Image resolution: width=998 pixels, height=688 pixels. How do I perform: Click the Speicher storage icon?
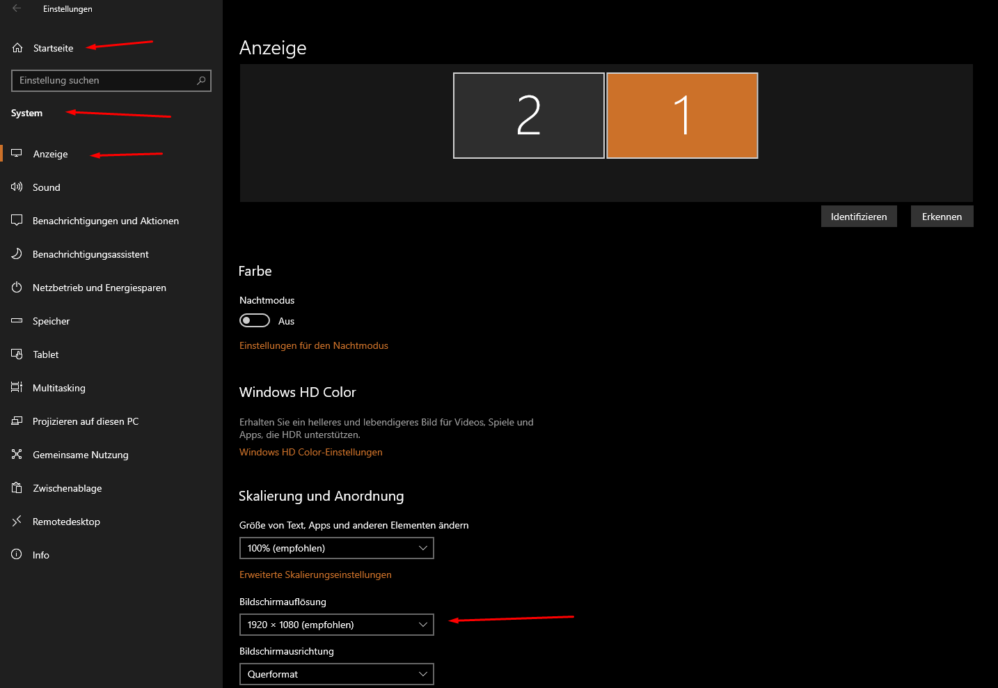pyautogui.click(x=17, y=320)
